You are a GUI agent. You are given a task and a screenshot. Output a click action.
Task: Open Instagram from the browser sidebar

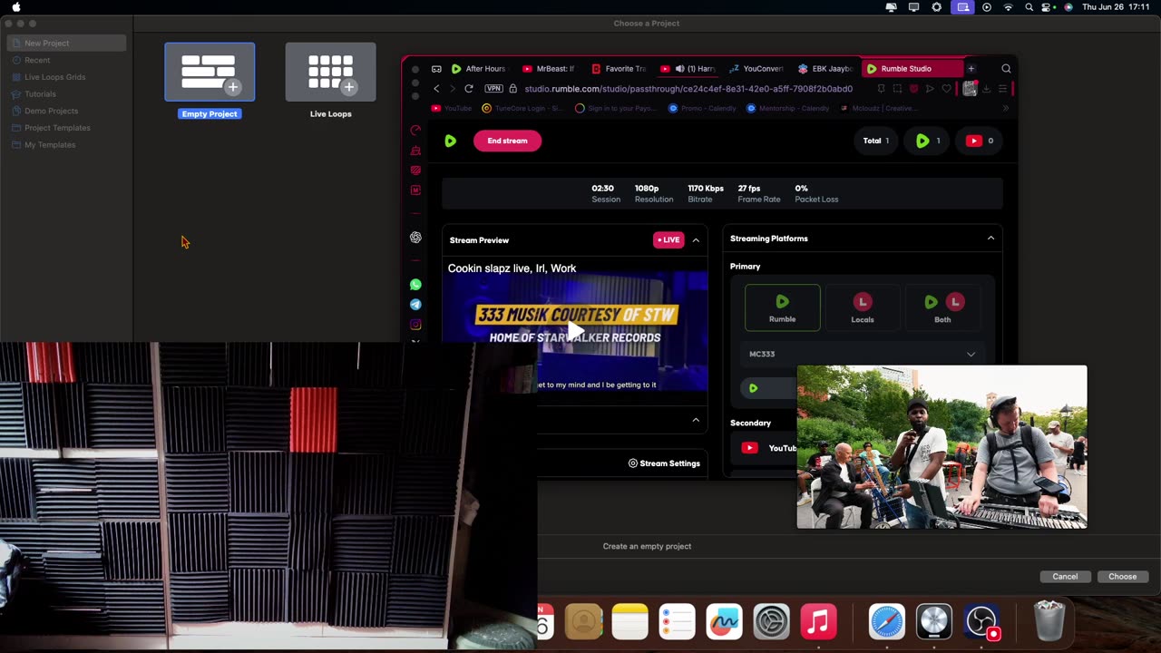[415, 325]
